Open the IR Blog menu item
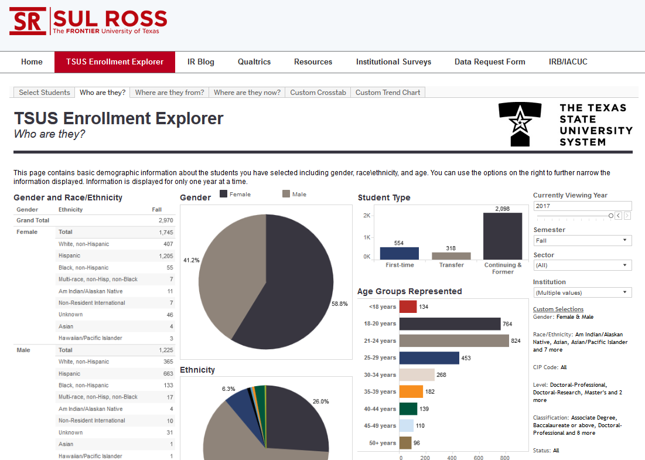 coord(201,62)
